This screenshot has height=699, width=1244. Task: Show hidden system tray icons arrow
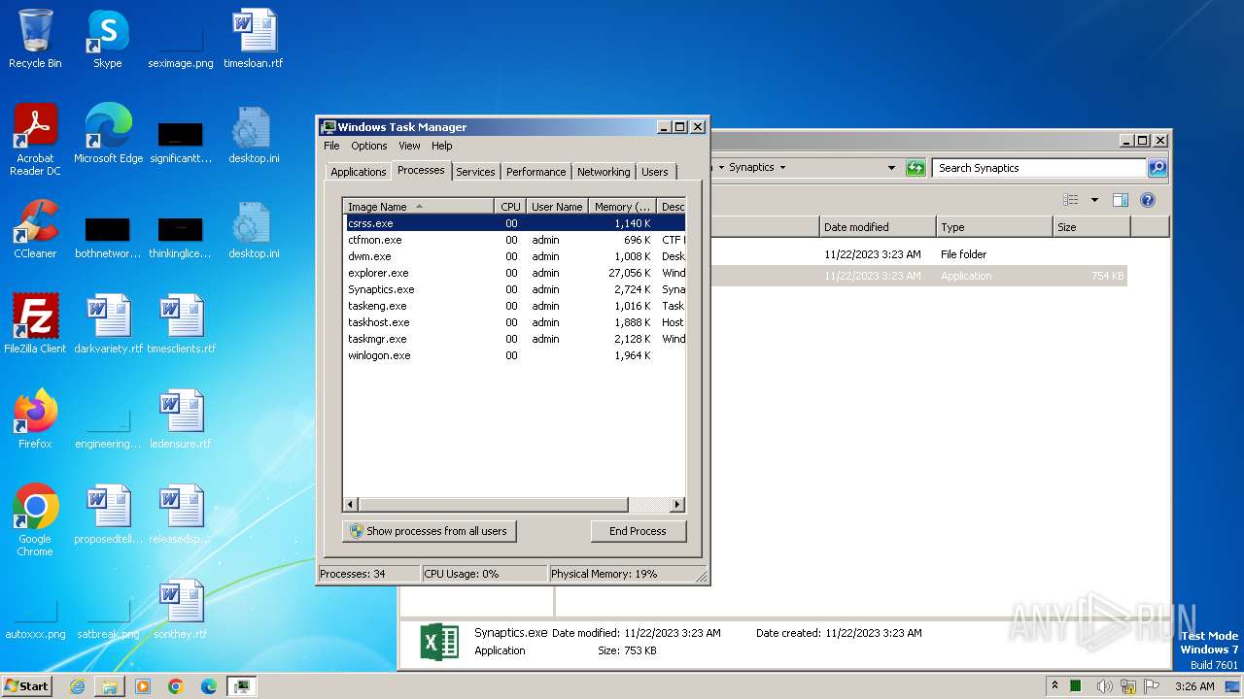point(1054,686)
